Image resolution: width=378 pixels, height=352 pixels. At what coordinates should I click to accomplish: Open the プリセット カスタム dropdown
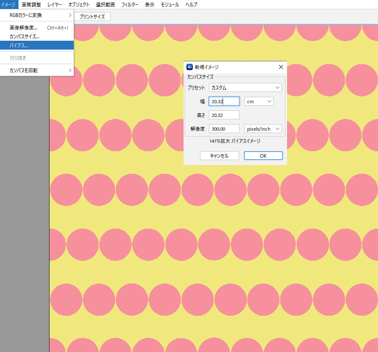[x=245, y=87]
